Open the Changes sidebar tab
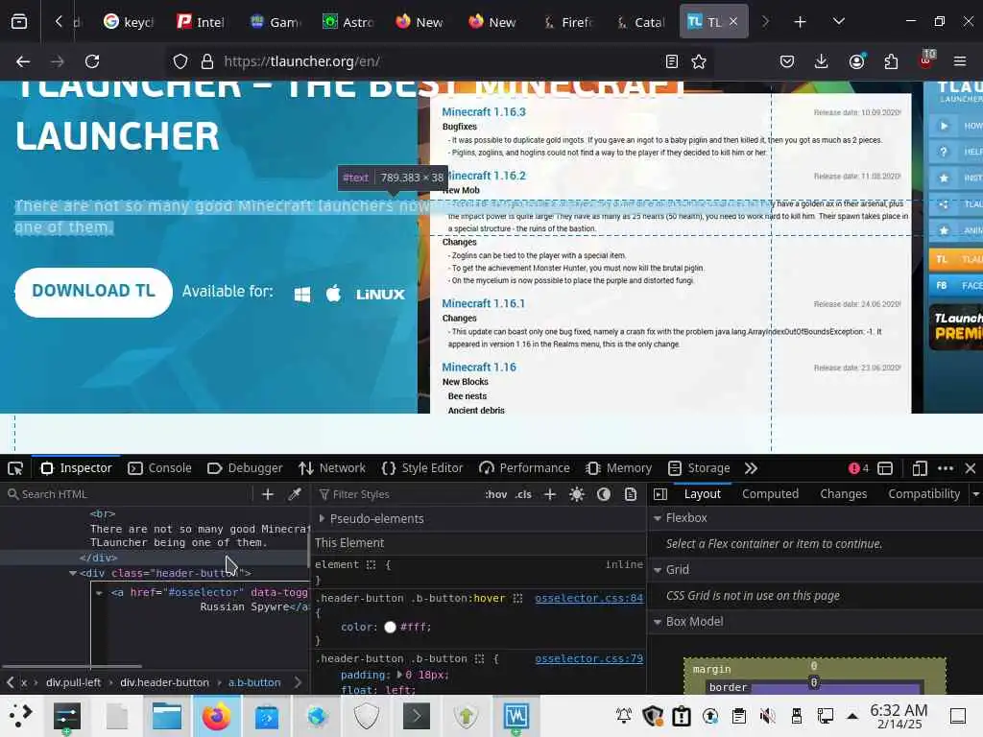The image size is (983, 737). pyautogui.click(x=843, y=494)
